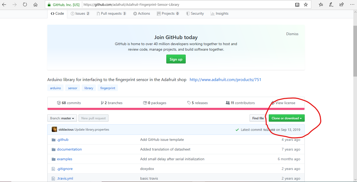The width and height of the screenshot is (357, 182).
Task: Click the .gitignore file icon
Action: point(54,169)
